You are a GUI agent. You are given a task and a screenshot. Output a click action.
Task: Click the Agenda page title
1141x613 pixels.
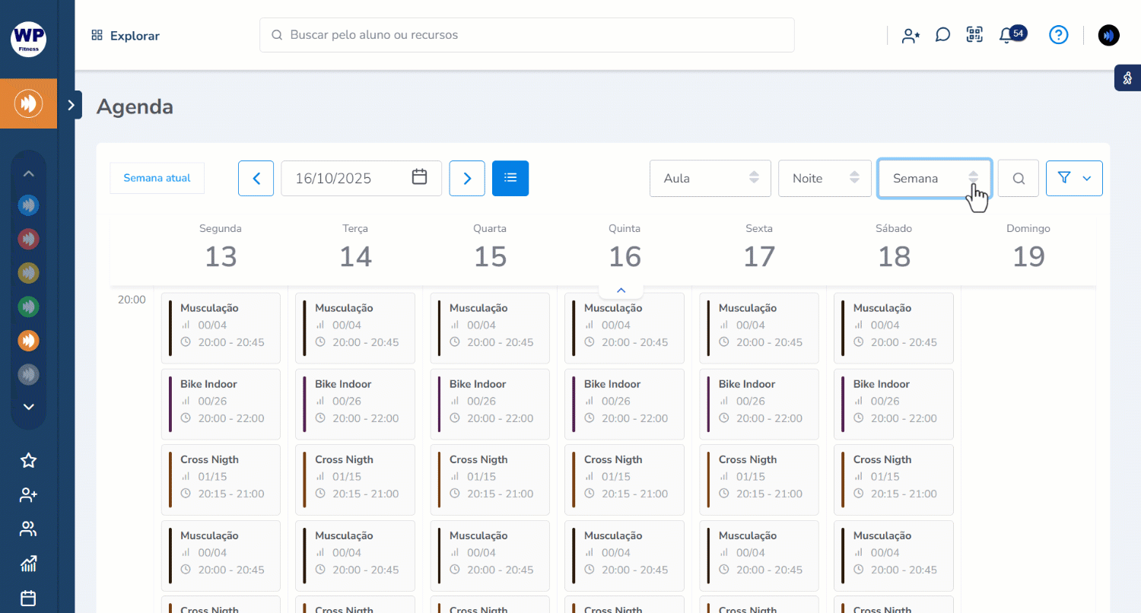135,106
